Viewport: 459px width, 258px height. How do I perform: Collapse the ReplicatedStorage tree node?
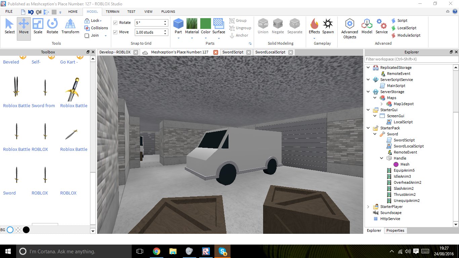coord(368,68)
